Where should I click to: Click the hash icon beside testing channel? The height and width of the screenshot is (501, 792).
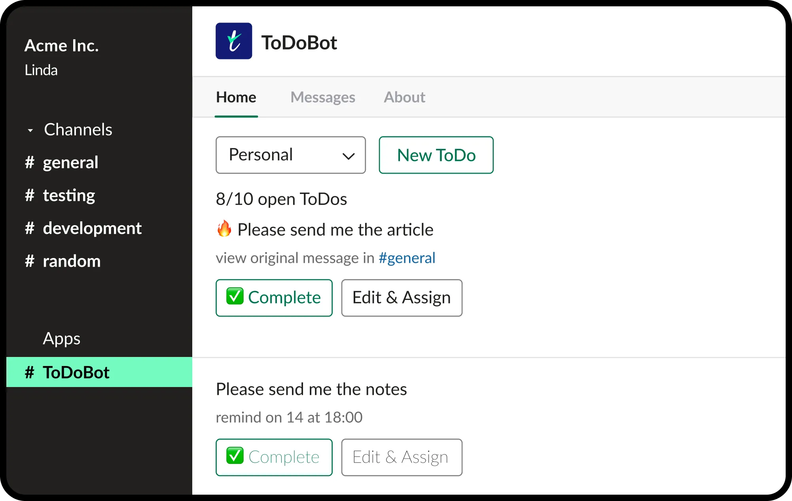click(30, 195)
